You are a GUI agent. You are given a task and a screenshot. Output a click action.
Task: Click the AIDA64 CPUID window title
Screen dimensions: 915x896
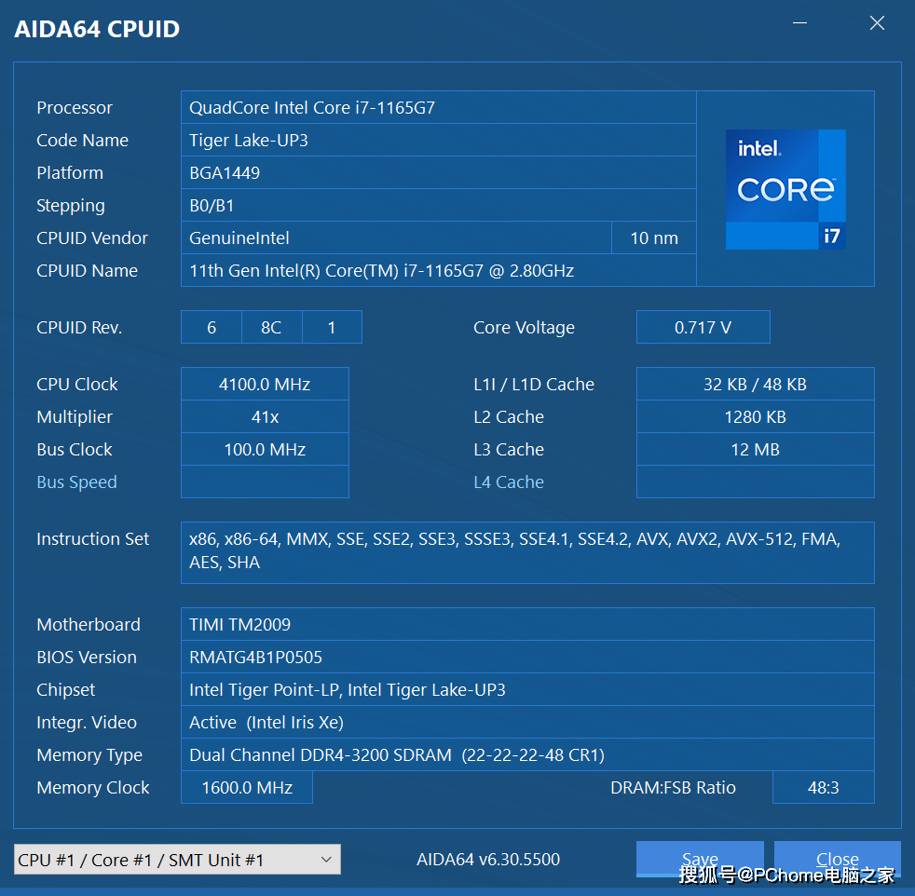pos(97,29)
